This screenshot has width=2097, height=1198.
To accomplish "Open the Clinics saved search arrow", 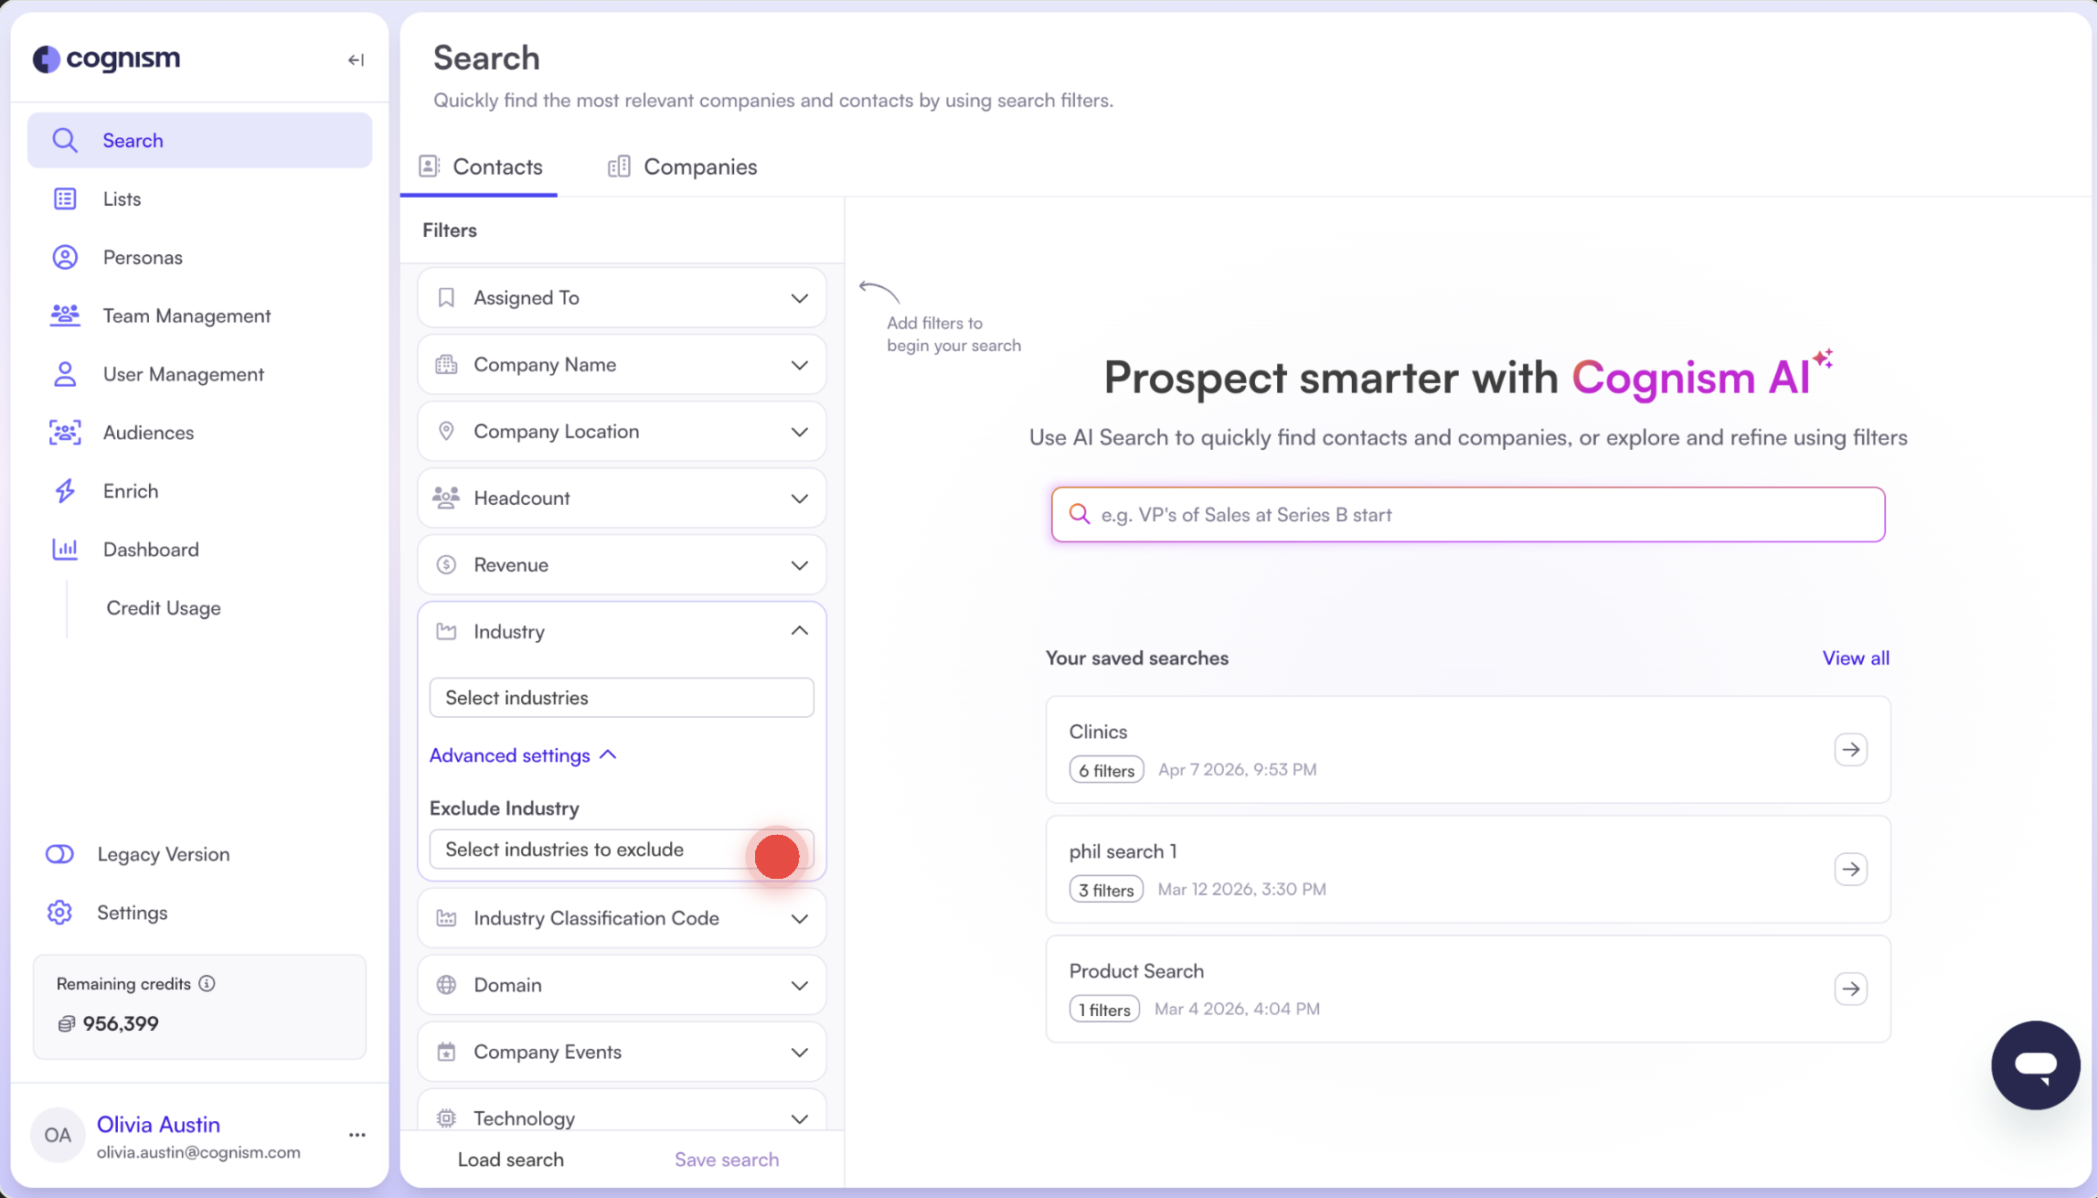I will (1850, 750).
